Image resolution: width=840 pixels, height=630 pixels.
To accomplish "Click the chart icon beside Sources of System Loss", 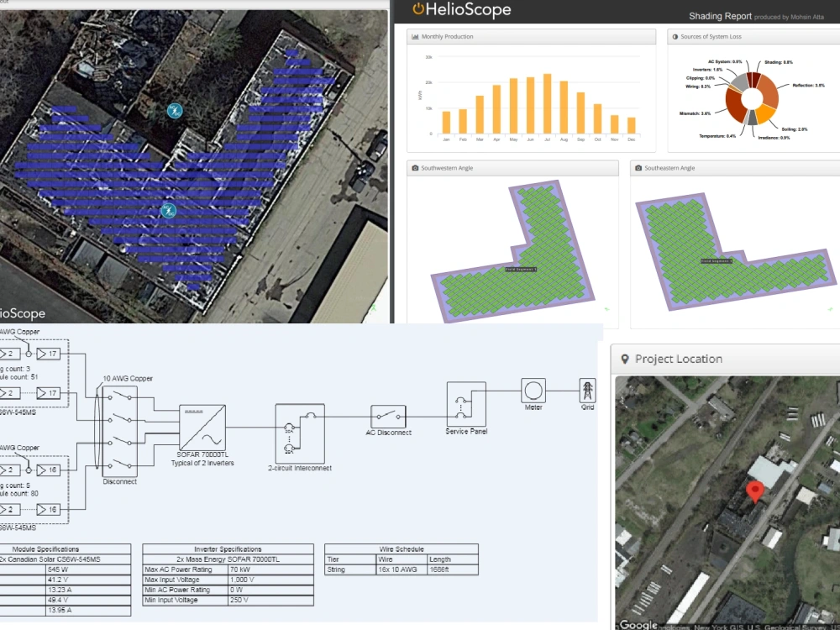I will tap(677, 36).
